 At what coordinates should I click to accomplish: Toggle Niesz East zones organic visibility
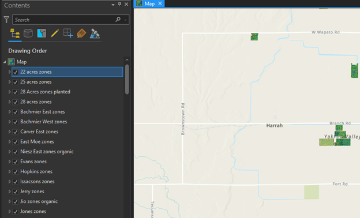pyautogui.click(x=16, y=152)
